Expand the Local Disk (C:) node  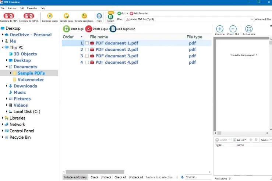coord(7,111)
